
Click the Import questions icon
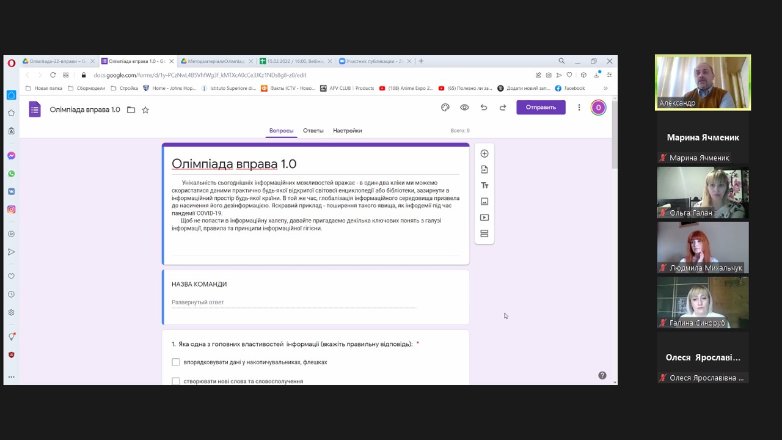pos(484,169)
